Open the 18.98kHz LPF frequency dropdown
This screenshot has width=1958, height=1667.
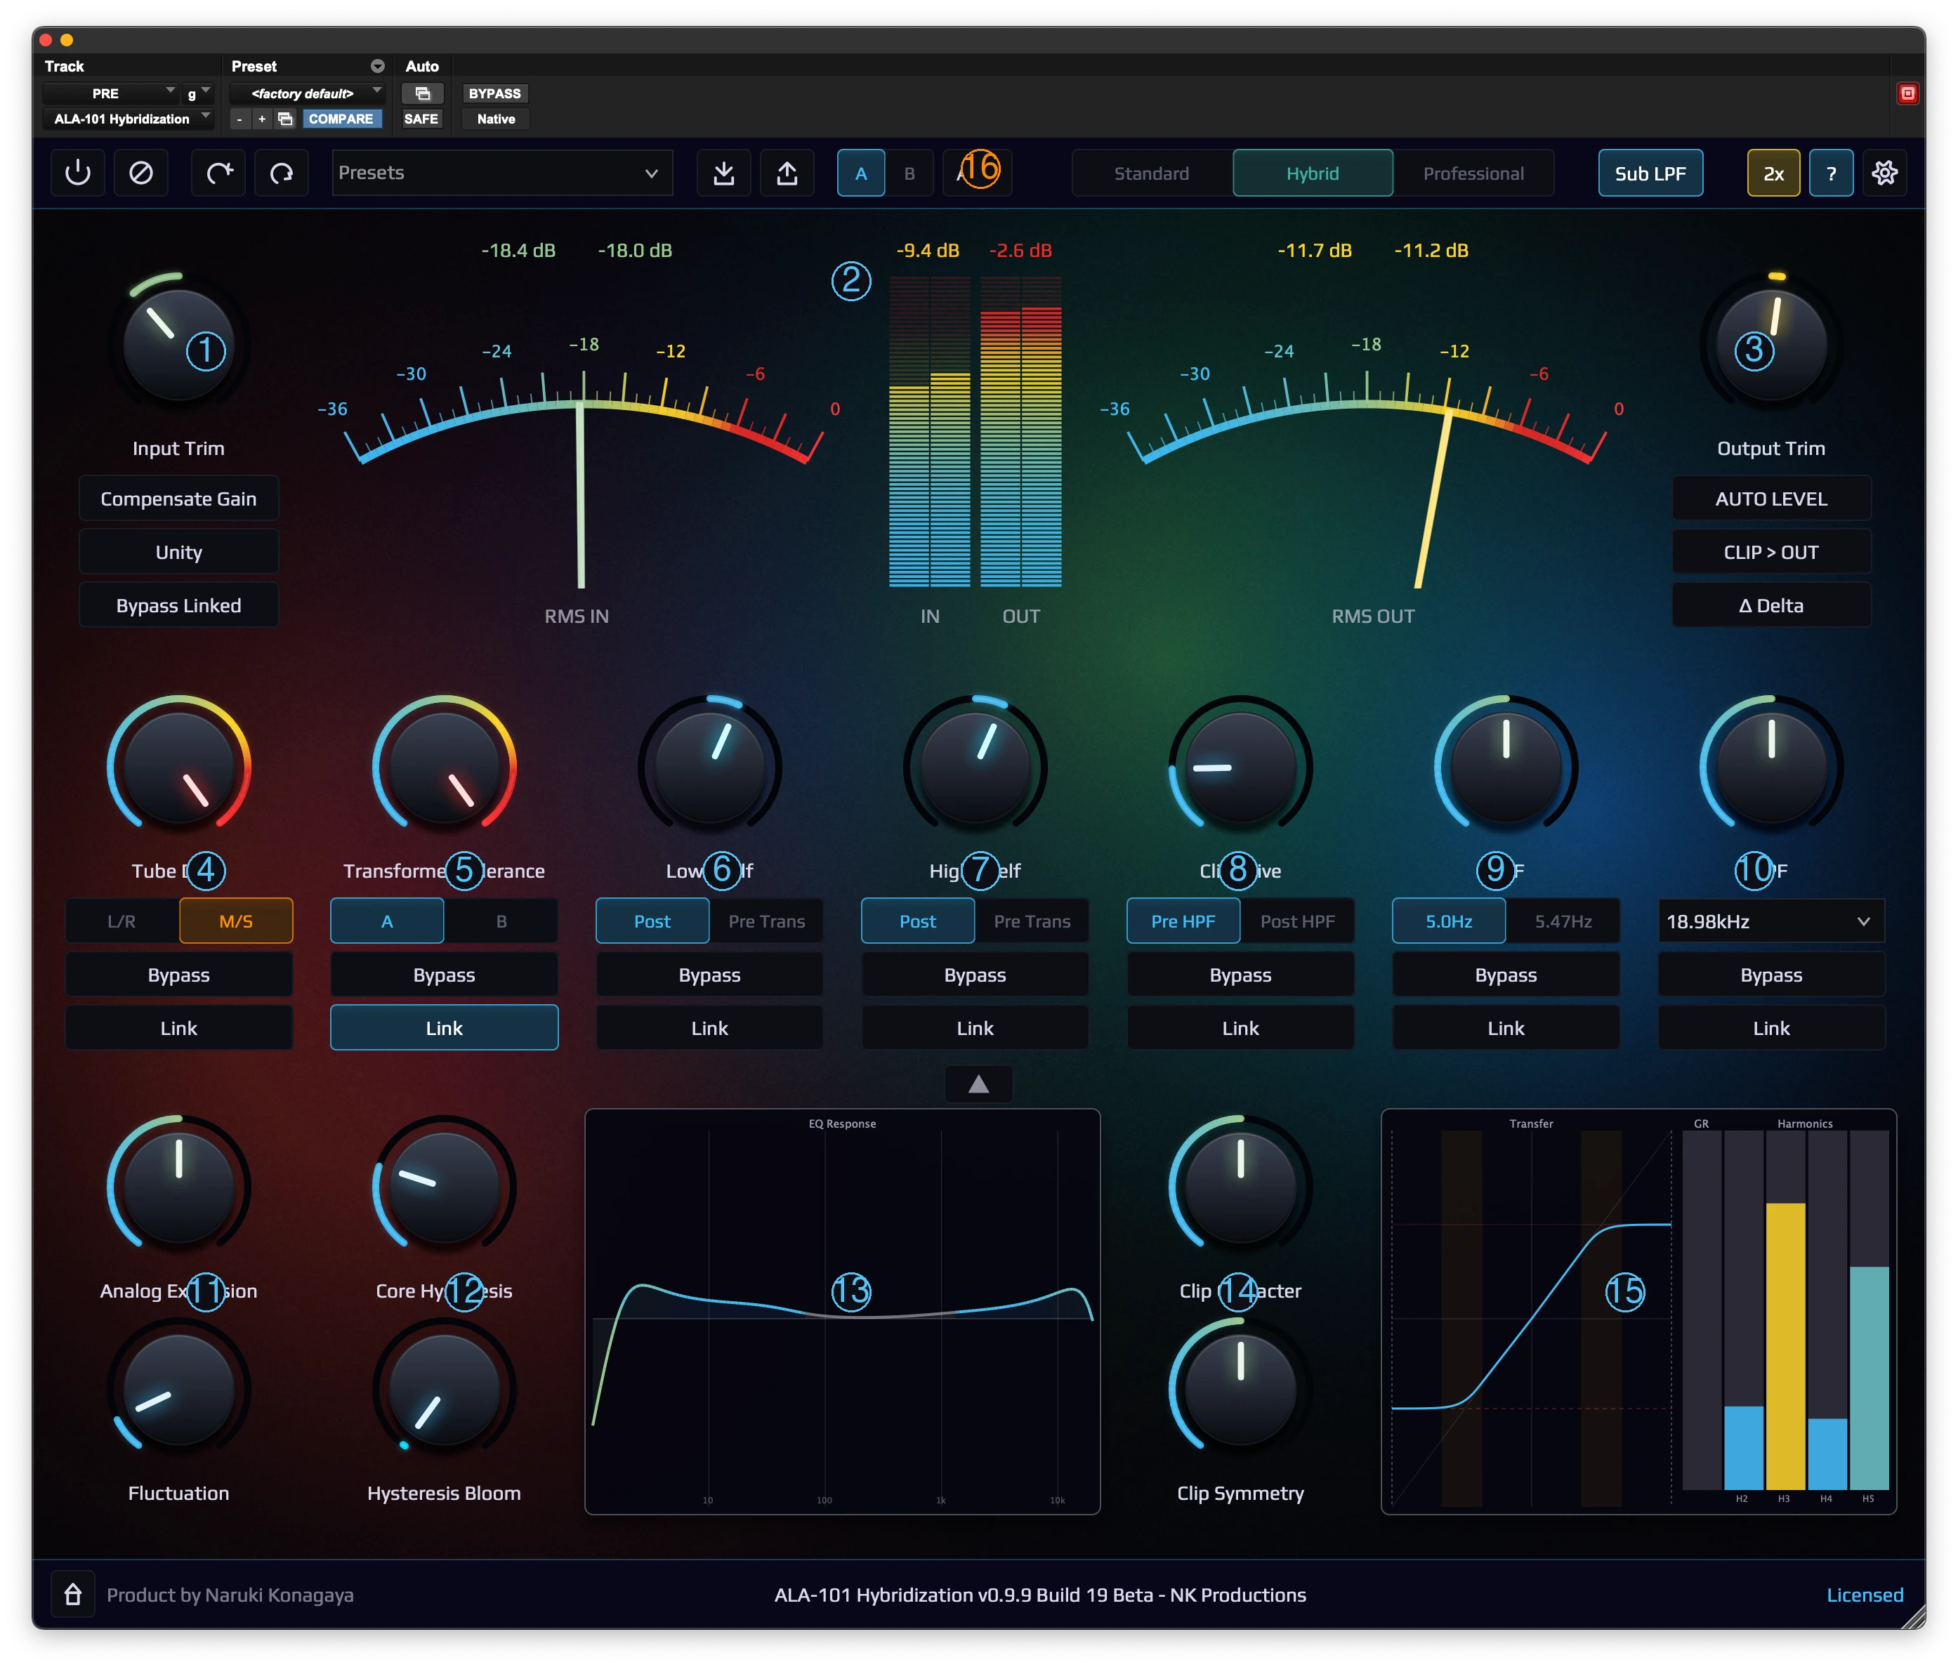pos(1770,921)
